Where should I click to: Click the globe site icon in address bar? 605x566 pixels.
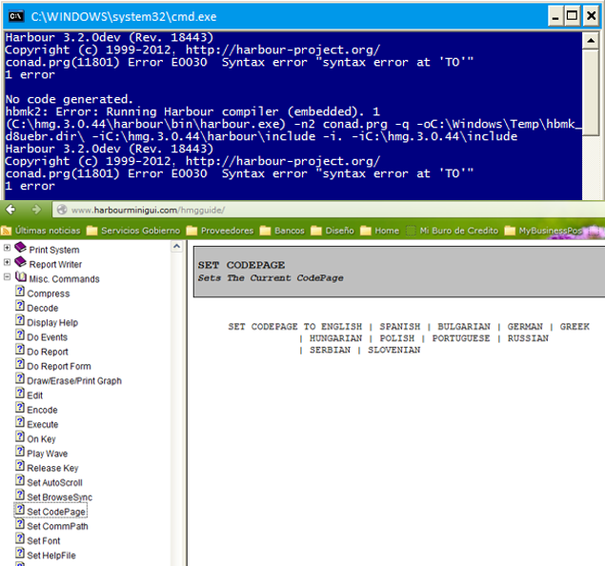click(x=62, y=210)
